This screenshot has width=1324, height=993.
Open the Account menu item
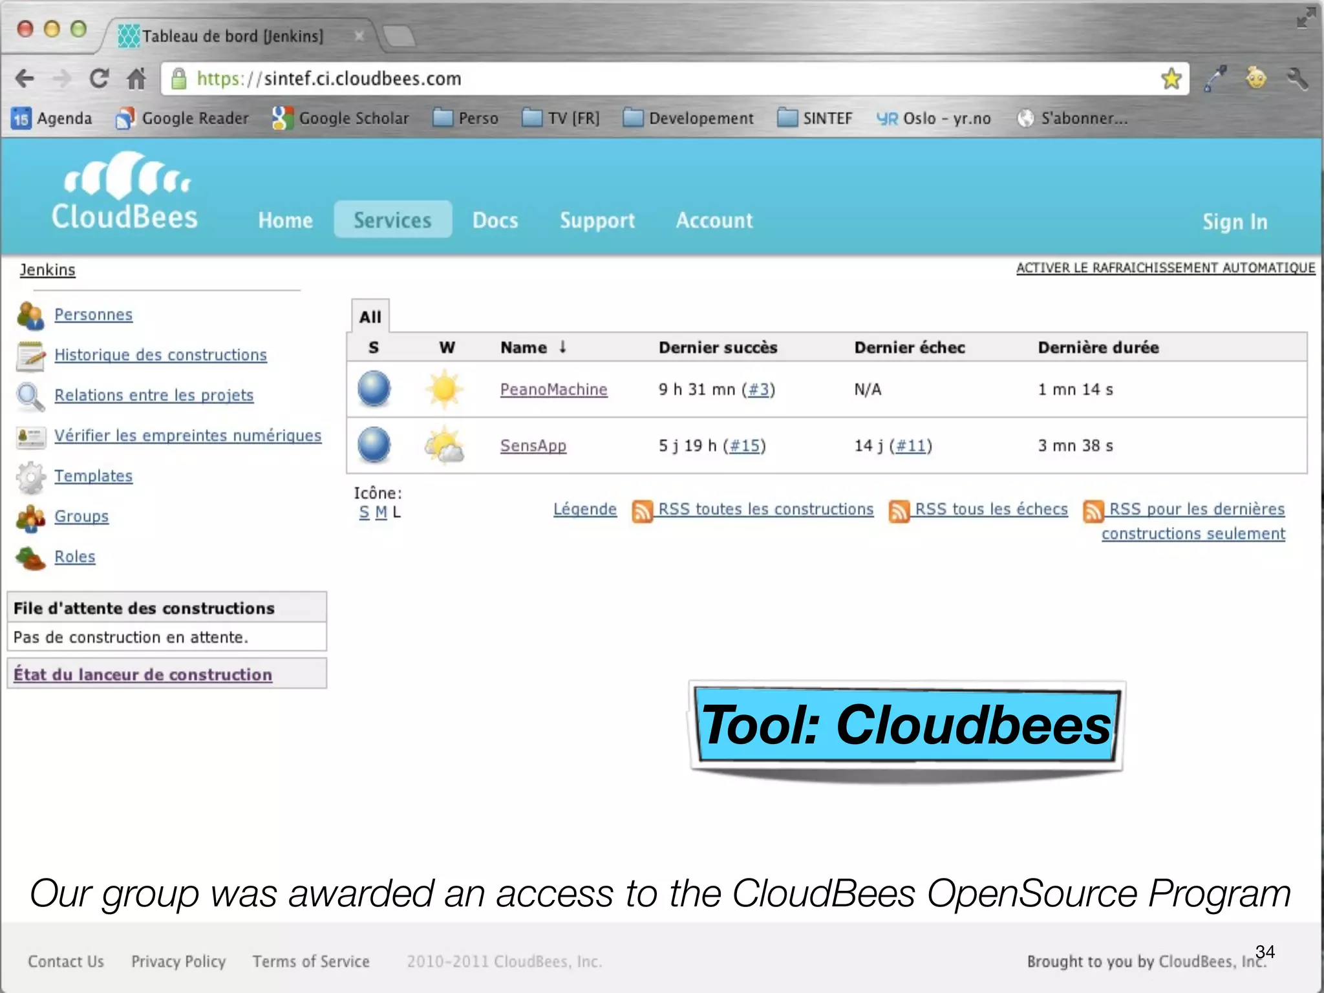[714, 220]
